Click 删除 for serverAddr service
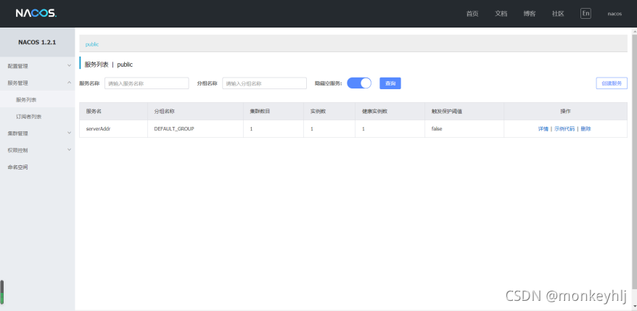Image resolution: width=637 pixels, height=311 pixels. click(x=585, y=129)
